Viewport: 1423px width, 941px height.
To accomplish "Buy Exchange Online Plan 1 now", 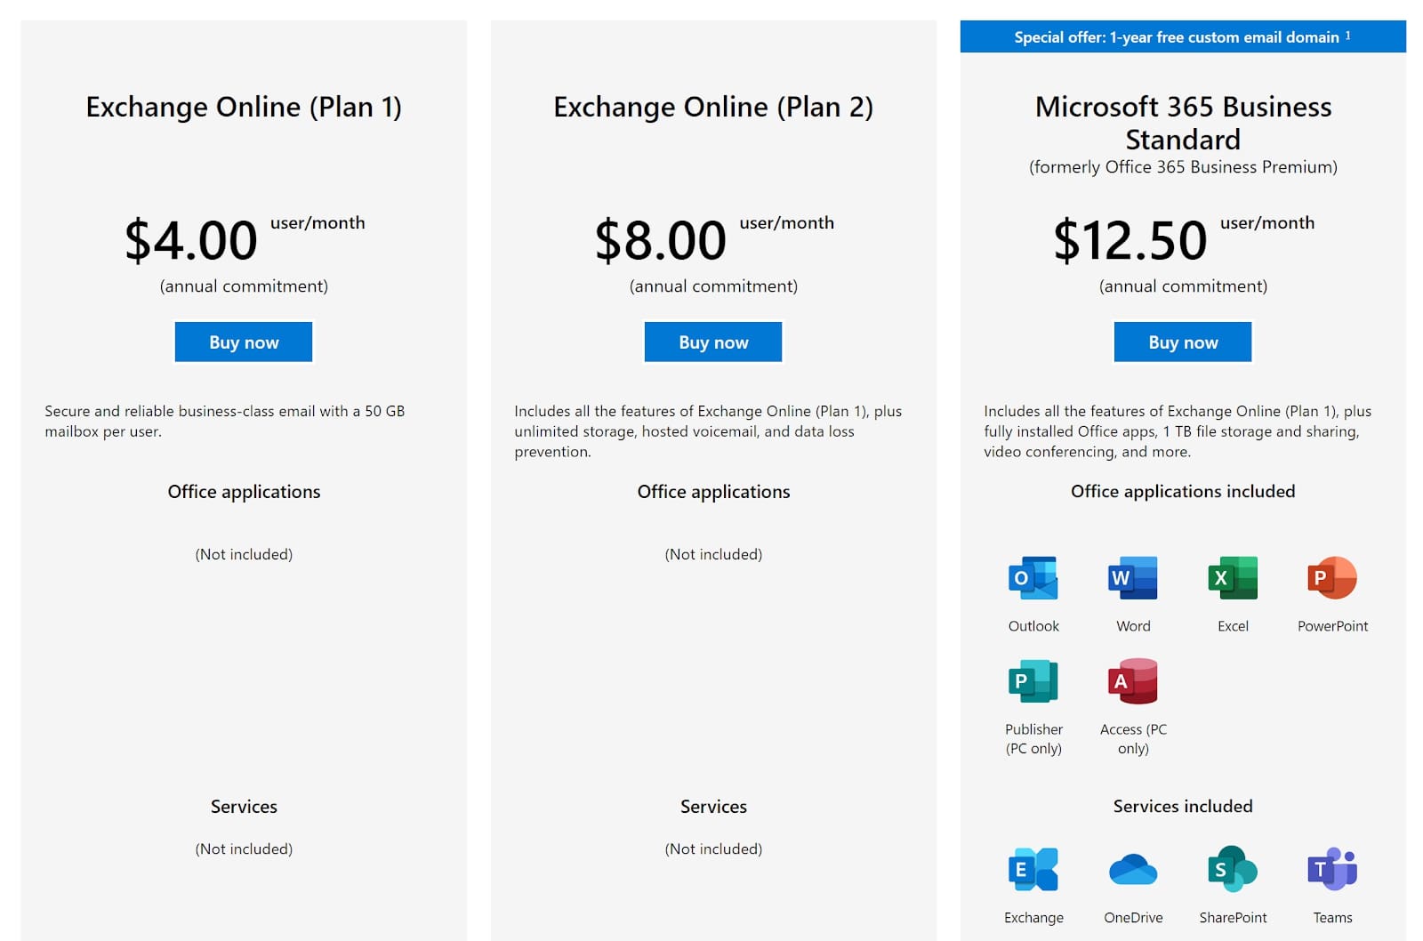I will [x=244, y=342].
